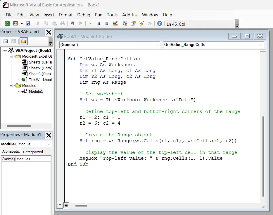Collapse the VBAProject (Book1) tree node
Viewport: 273px width, 215px height.
[4, 51]
